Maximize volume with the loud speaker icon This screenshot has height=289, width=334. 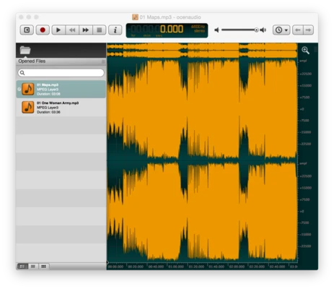click(263, 30)
